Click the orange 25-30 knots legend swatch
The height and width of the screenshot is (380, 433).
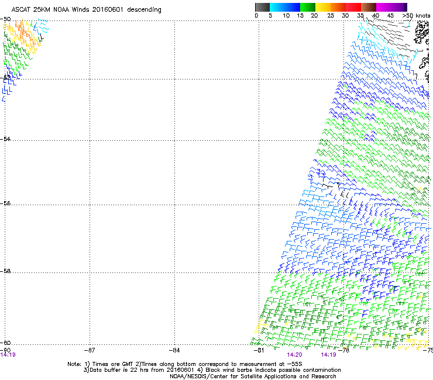(338, 7)
